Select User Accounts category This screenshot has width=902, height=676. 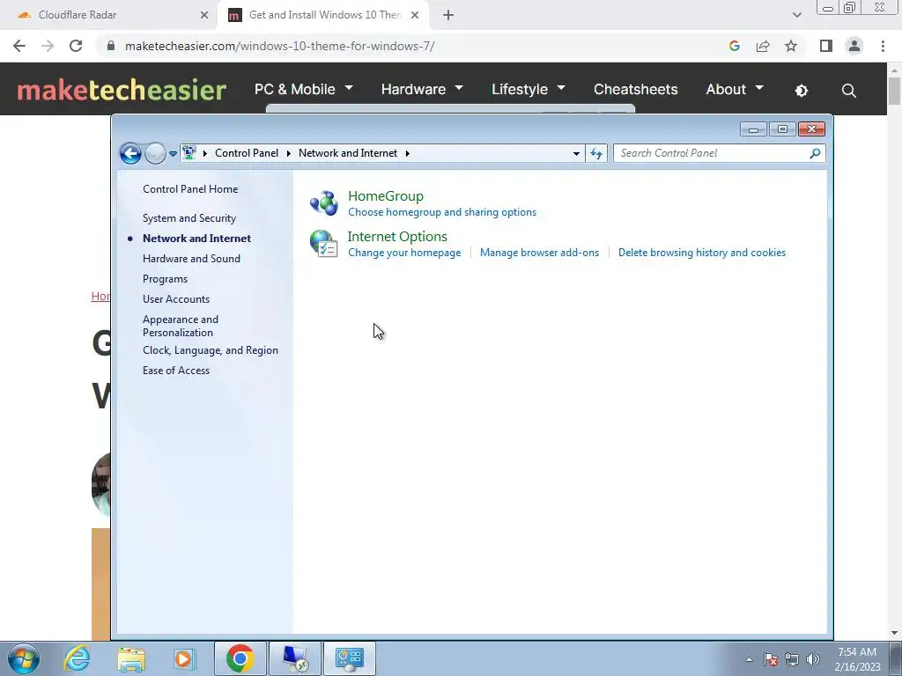click(x=176, y=299)
